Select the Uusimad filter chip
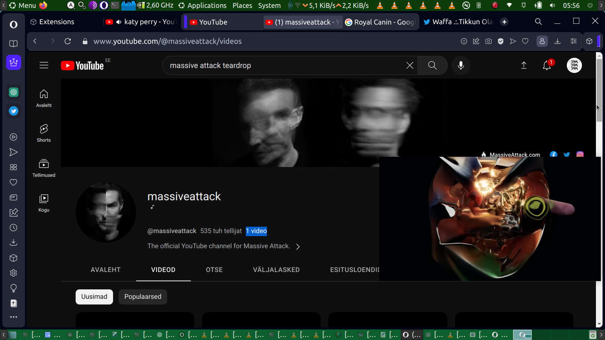605x340 pixels. coord(94,297)
